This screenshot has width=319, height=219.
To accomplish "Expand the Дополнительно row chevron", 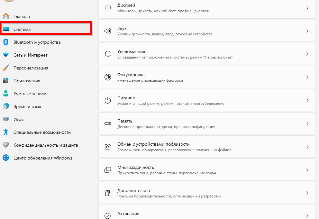I will point(307,193).
